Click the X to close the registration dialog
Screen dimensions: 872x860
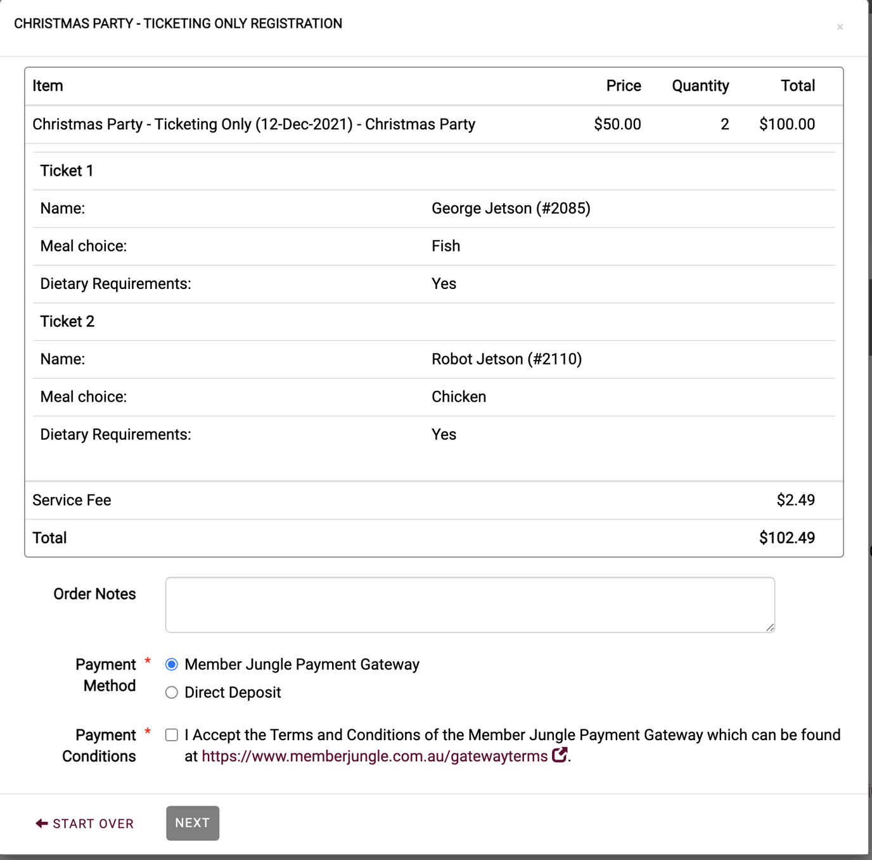840,27
